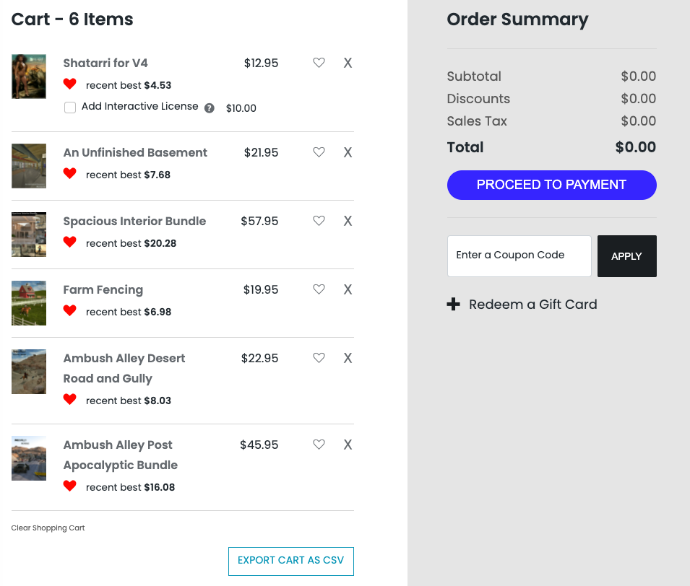Open the Shatarri for V4 product thumbnail
690x586 pixels.
(29, 76)
